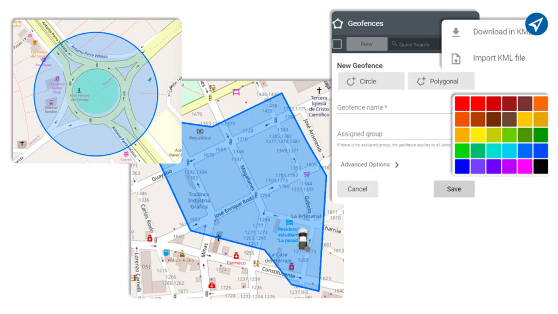
Task: Click the monument icon at Altos Héroes del Cenepa
Action: [79, 90]
